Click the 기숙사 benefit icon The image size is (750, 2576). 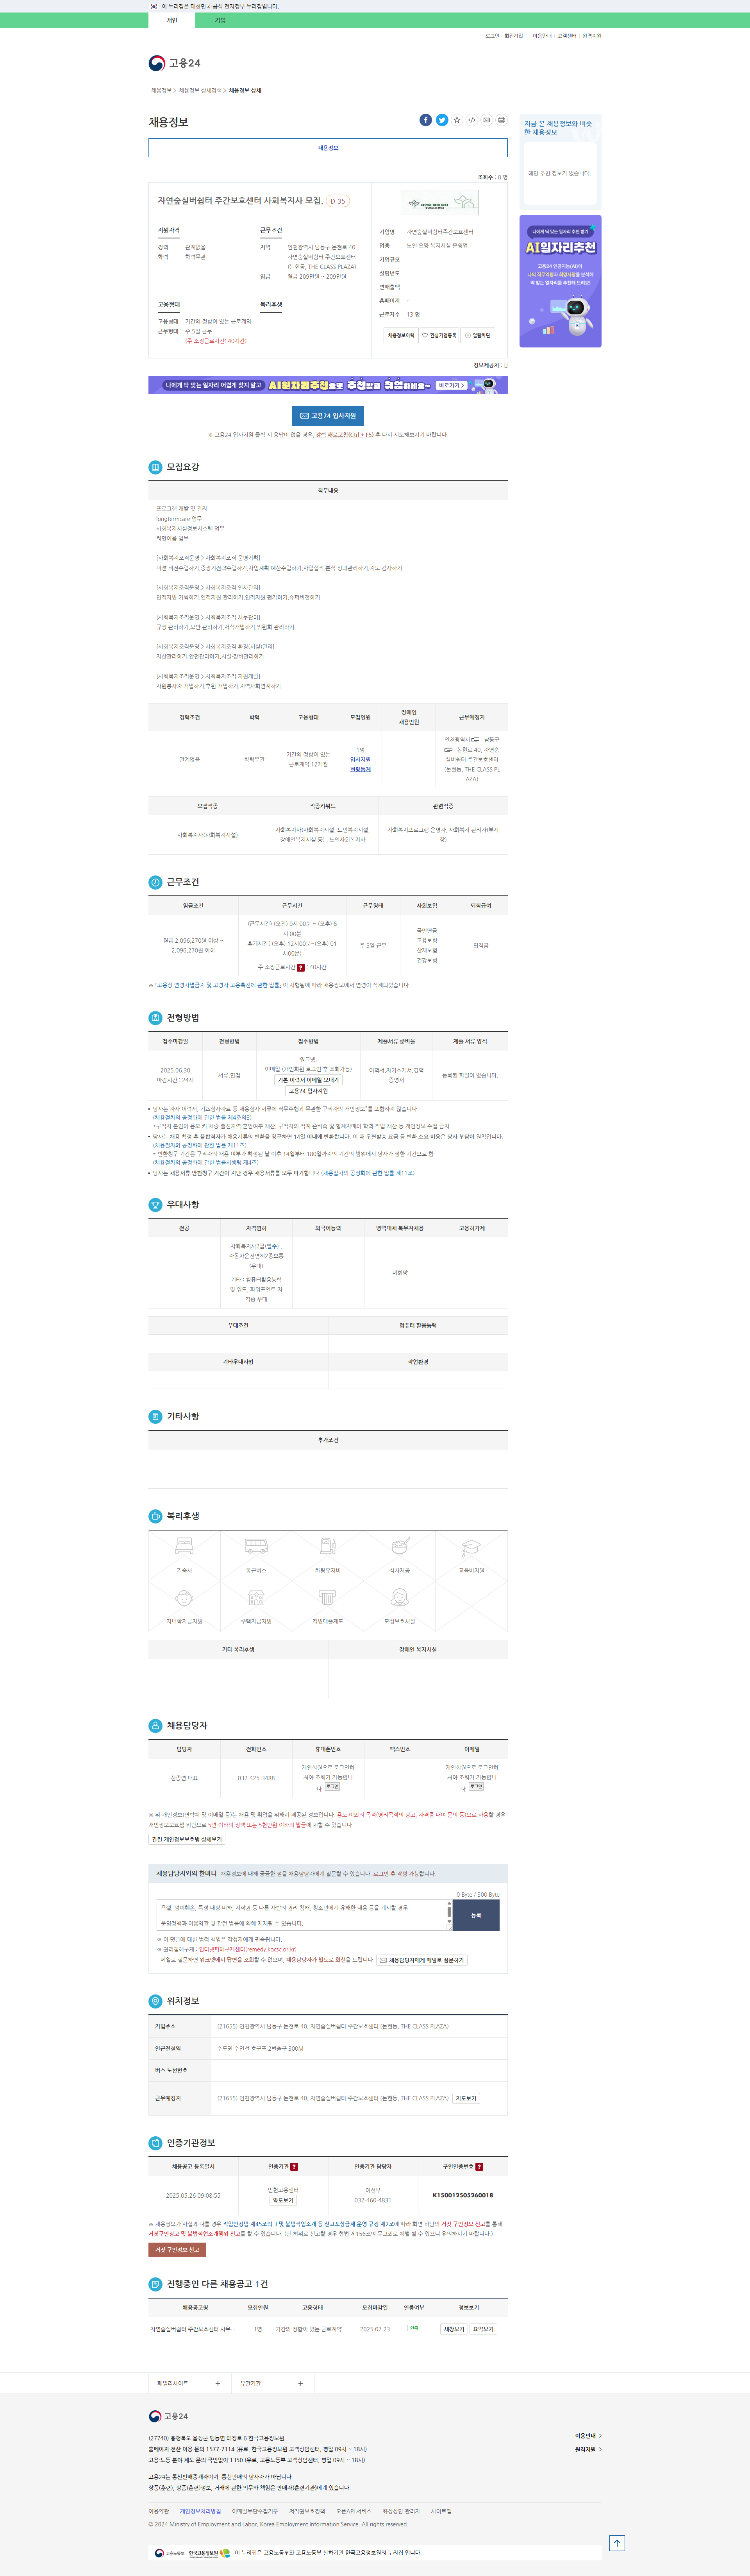[184, 1547]
